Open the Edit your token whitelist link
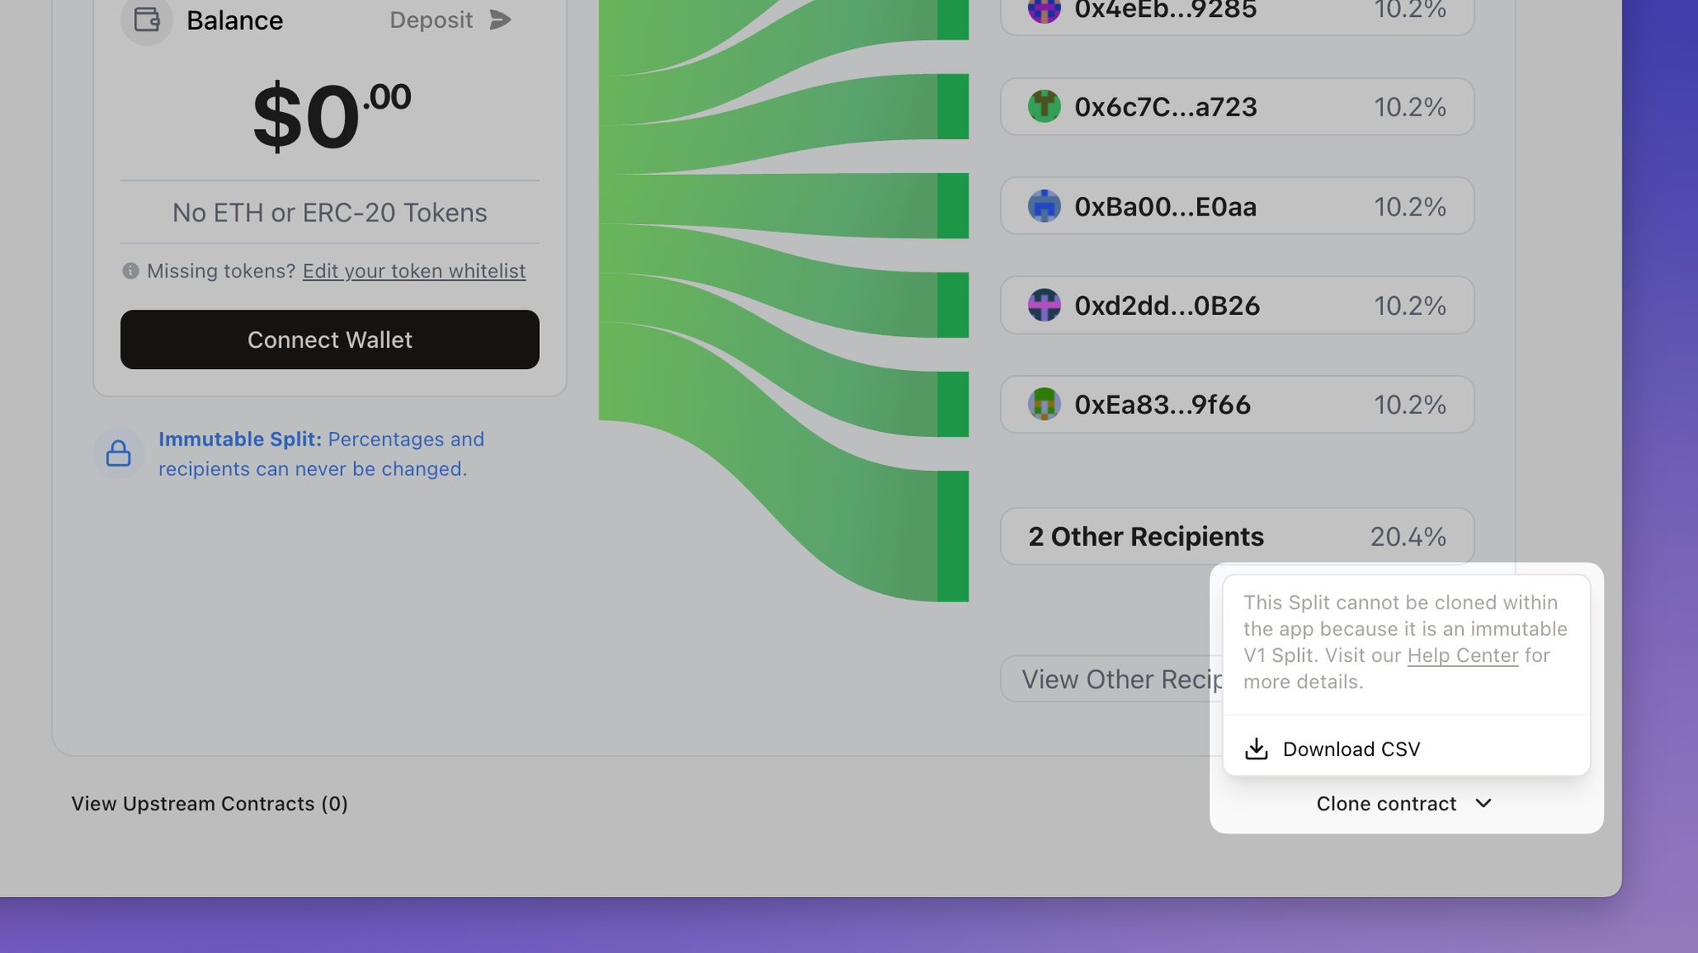1698x953 pixels. [x=414, y=271]
